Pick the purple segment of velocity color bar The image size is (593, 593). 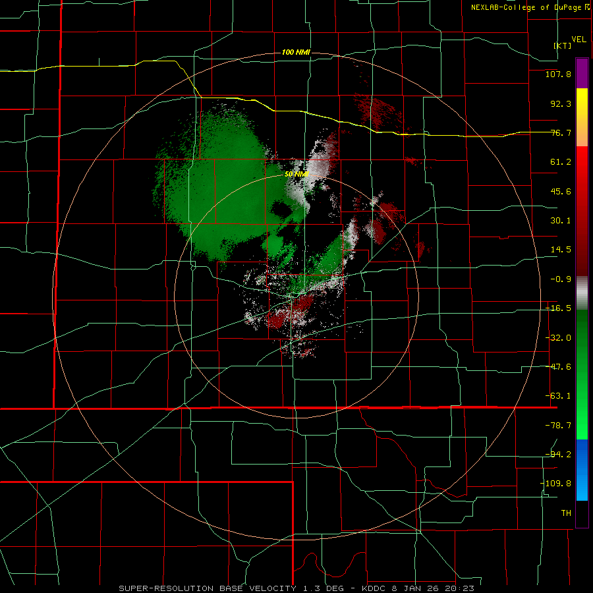tap(582, 73)
